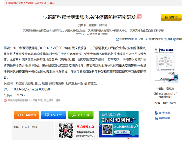Click the 编辑部邮箱 mailbox icon
Image resolution: width=184 pixels, height=141 pixels.
[156, 118]
